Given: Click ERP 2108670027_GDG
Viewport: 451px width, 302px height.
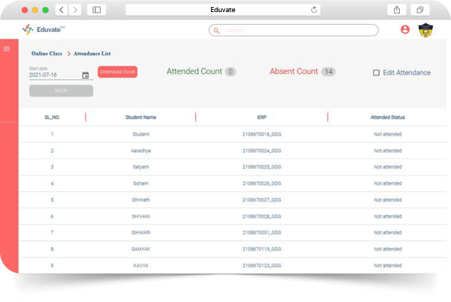Looking at the screenshot, I should pyautogui.click(x=262, y=200).
